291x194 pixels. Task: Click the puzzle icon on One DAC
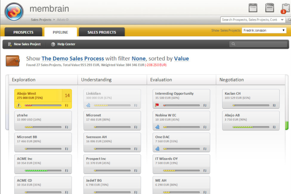coord(157,149)
